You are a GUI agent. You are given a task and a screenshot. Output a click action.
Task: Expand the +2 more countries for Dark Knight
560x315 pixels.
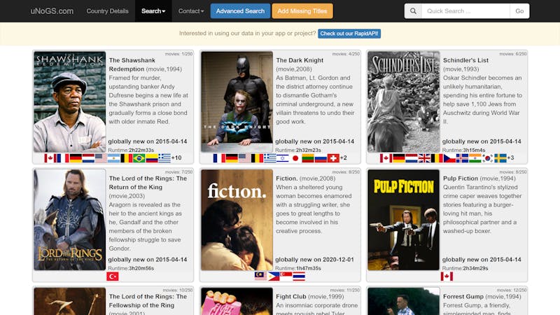343,158
